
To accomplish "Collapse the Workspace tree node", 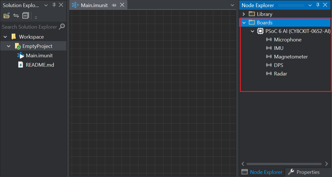I will 5,37.
